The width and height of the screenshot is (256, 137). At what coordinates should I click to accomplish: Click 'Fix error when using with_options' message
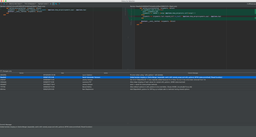click(x=146, y=75)
